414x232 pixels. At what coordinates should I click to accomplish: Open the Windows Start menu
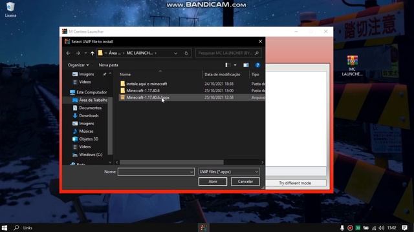coord(5,227)
